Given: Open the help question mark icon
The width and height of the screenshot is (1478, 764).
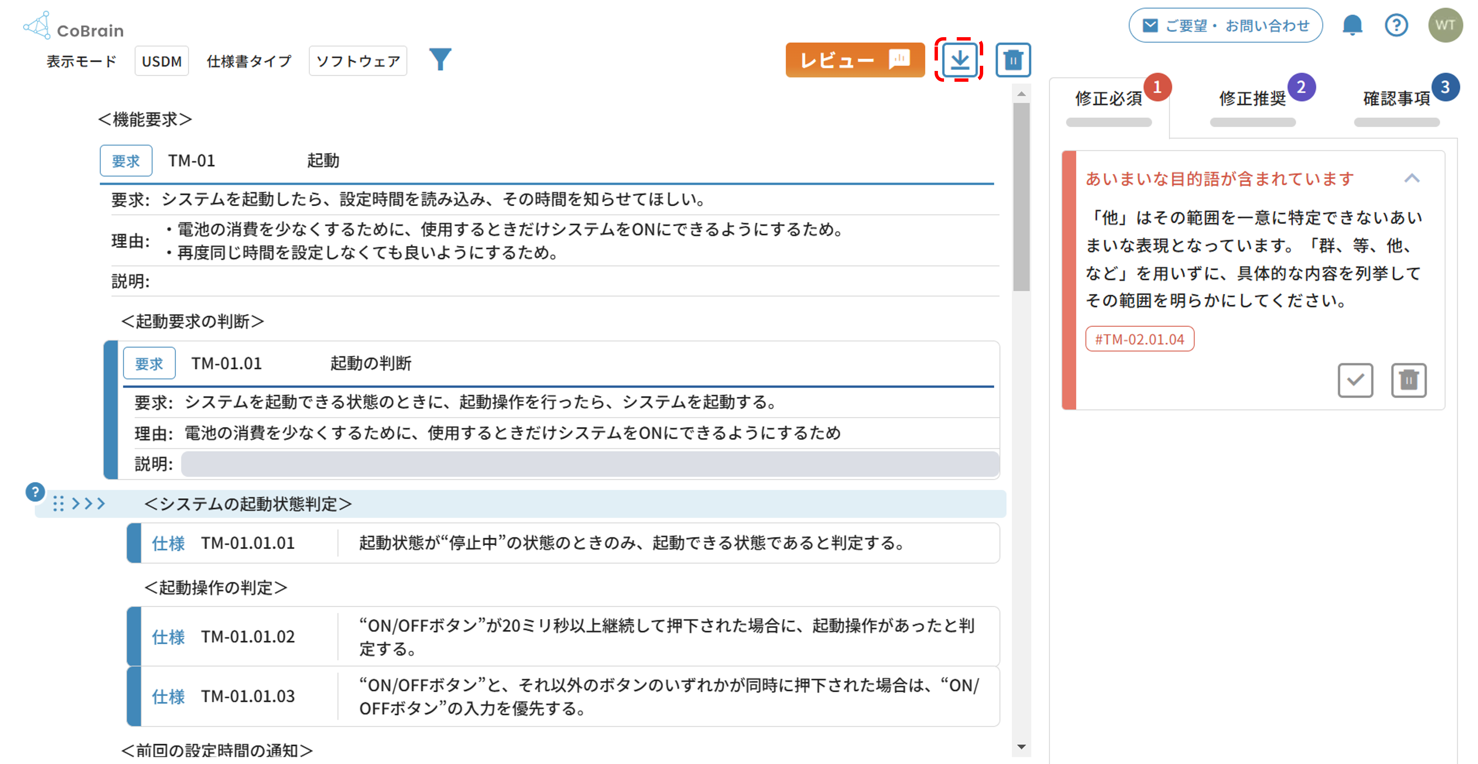Looking at the screenshot, I should 1396,25.
